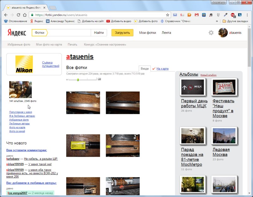Viewport: 253px width, 197px height.
Task: Open the Ледовая Москва album link
Action: point(221,152)
